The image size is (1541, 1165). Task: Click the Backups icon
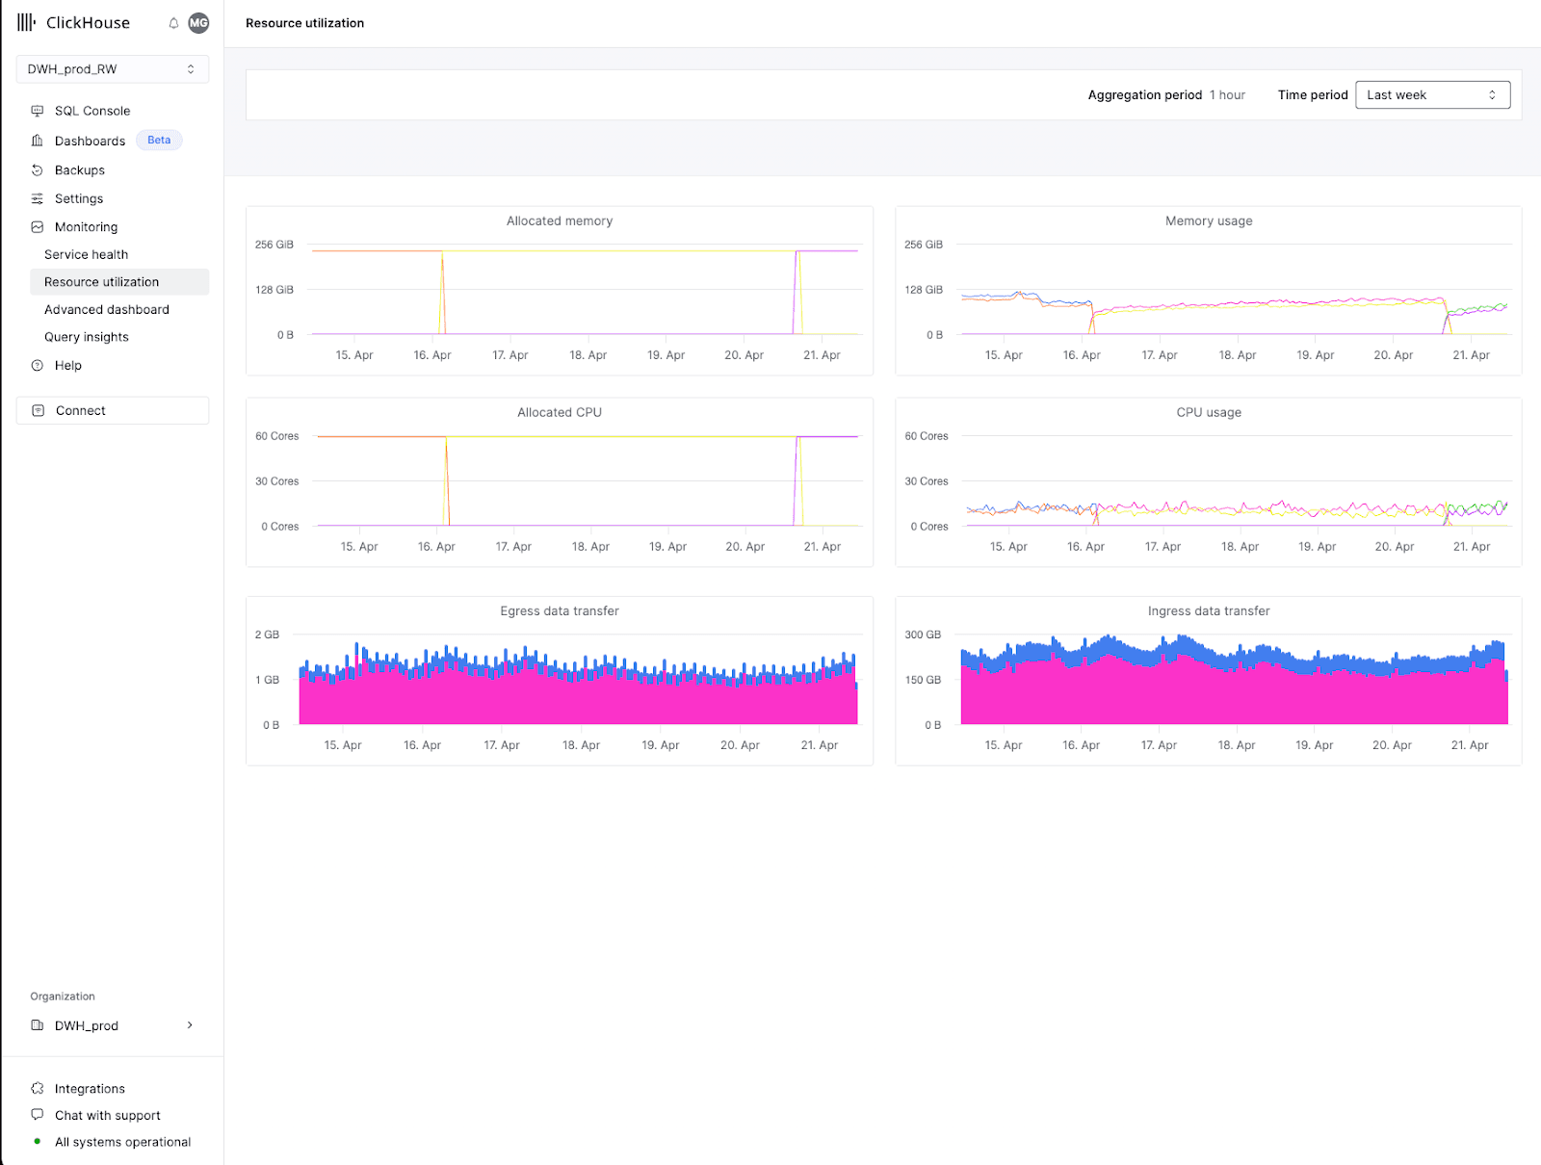tap(38, 170)
